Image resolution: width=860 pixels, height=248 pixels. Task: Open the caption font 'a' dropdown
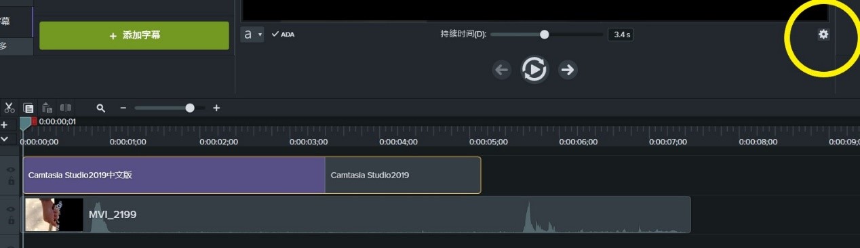tap(252, 34)
